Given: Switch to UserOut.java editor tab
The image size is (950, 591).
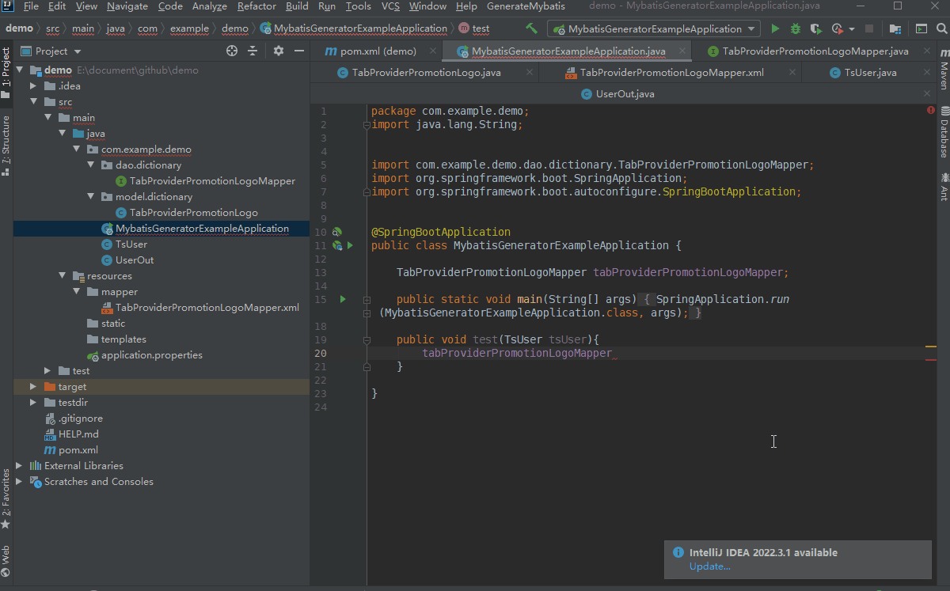Looking at the screenshot, I should coord(625,94).
